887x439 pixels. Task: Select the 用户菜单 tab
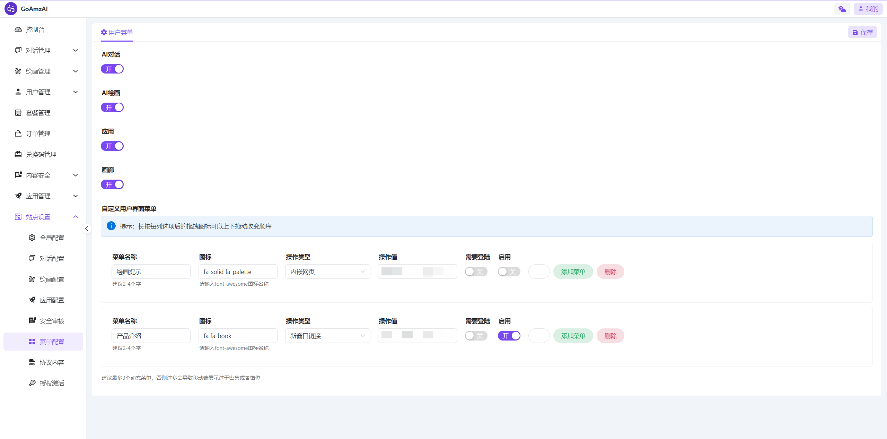117,32
